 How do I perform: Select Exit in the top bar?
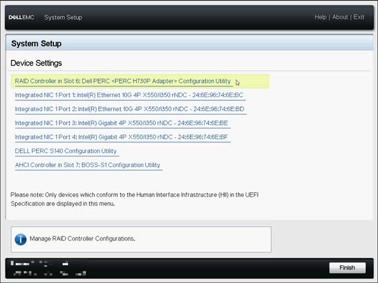[x=359, y=17]
